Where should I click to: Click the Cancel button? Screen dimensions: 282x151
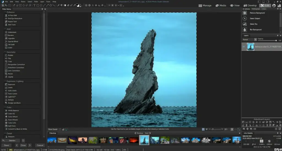click(40, 145)
